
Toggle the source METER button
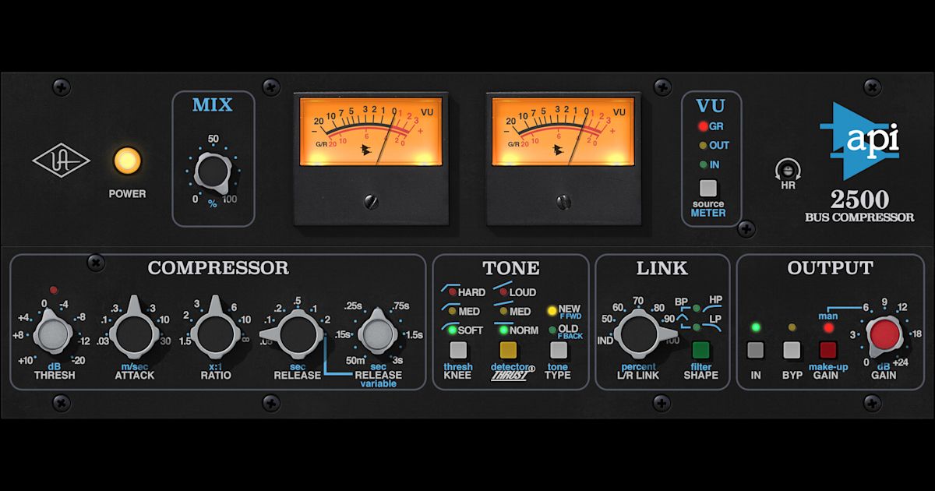point(708,188)
